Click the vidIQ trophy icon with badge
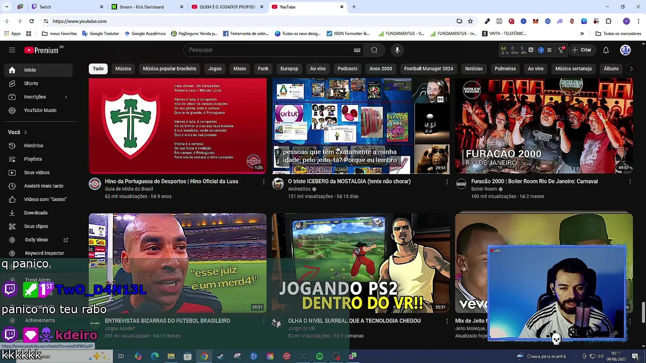Screen dimensions: 646x363 [561, 50]
